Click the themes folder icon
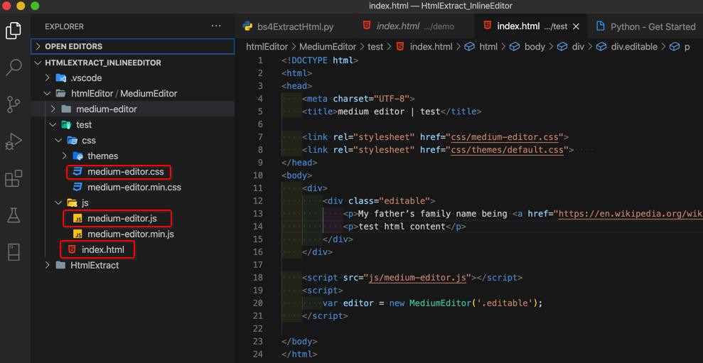The width and height of the screenshot is (703, 363). coord(77,156)
